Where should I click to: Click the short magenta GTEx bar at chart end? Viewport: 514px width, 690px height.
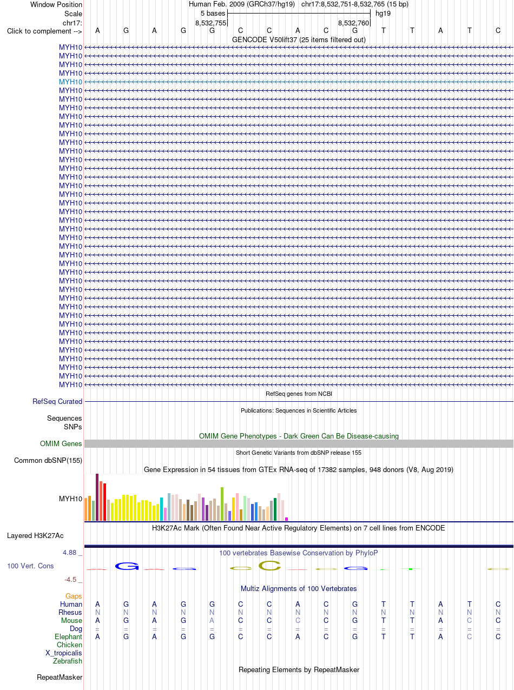coord(287,520)
